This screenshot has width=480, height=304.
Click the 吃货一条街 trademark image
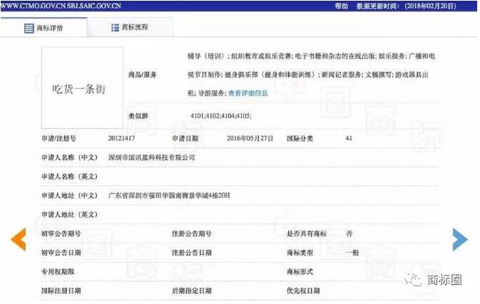tap(82, 88)
